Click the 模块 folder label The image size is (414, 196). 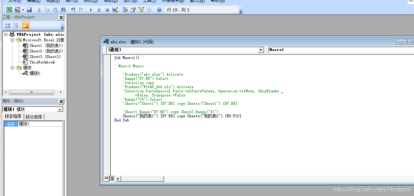27,68
